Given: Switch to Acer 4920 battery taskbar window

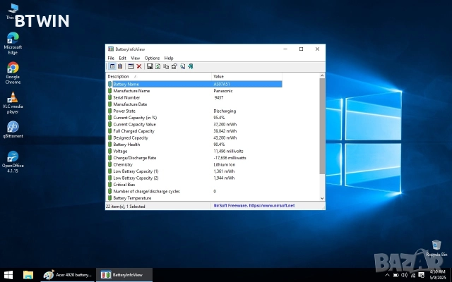Looking at the screenshot, I should [x=68, y=274].
